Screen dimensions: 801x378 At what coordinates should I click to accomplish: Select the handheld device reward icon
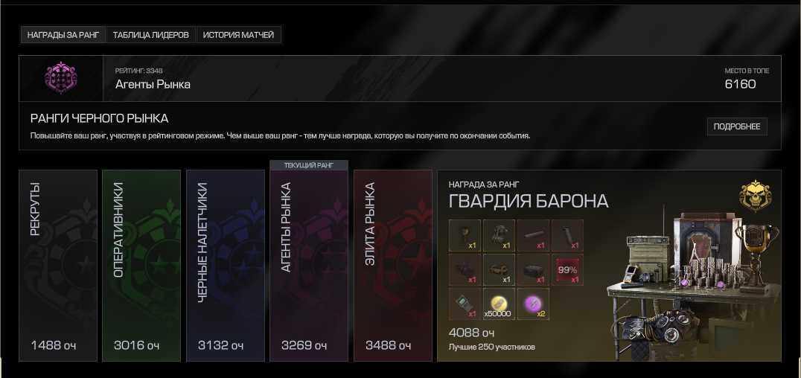click(x=465, y=304)
